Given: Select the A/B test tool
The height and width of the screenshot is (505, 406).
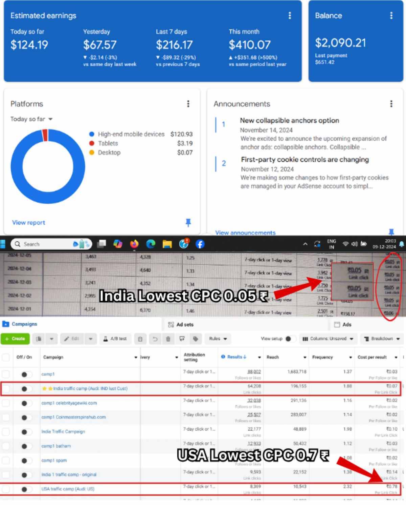Looking at the screenshot, I should [115, 339].
